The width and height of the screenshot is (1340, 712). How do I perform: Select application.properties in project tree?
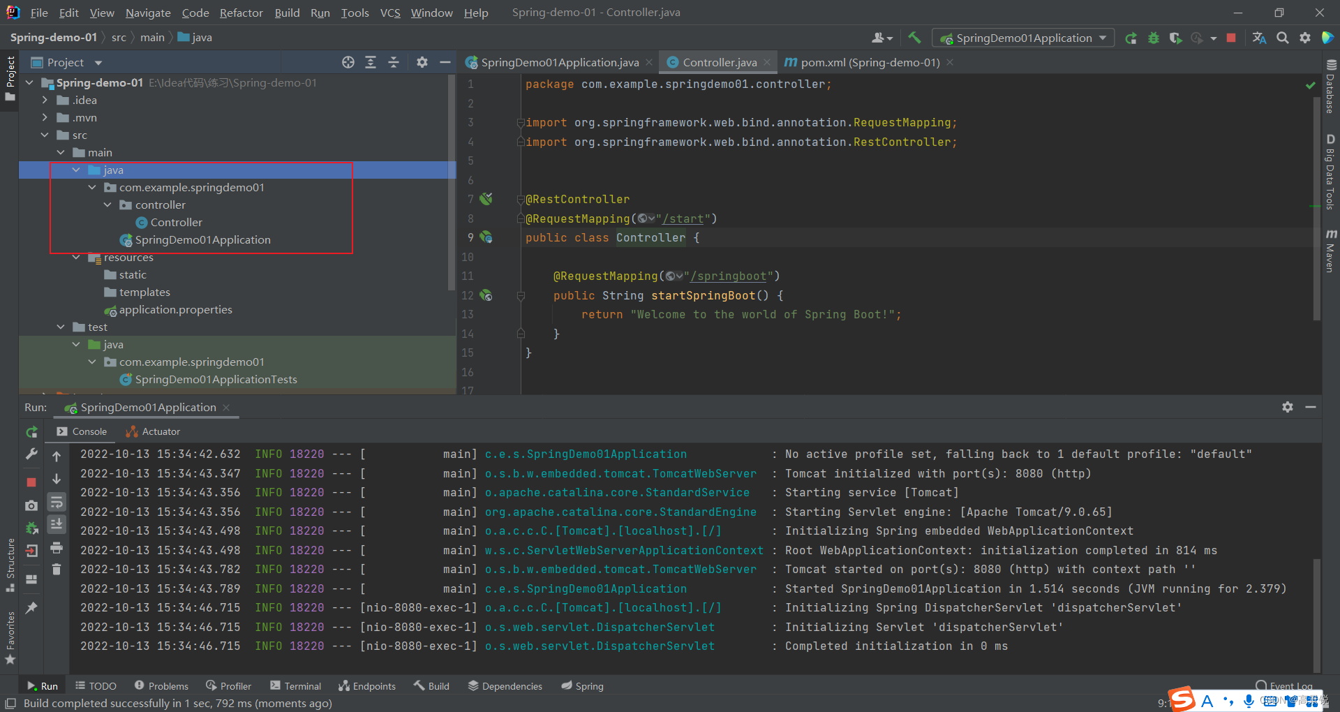point(175,309)
